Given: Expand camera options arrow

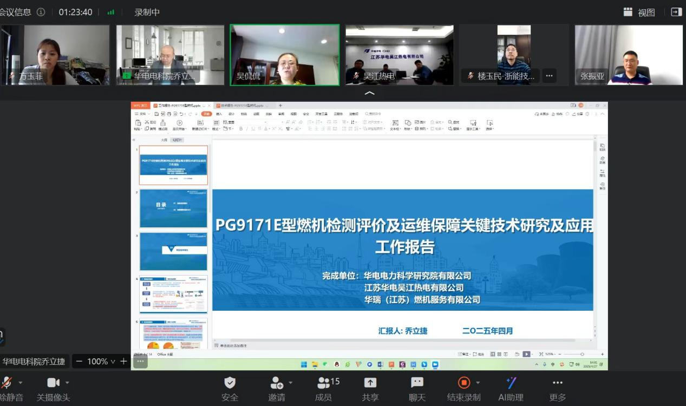Looking at the screenshot, I should (67, 383).
